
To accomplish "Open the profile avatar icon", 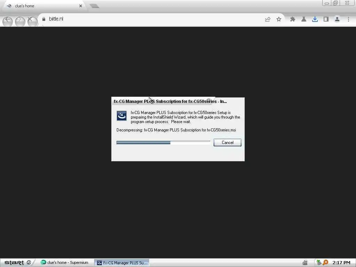I will click(337, 19).
